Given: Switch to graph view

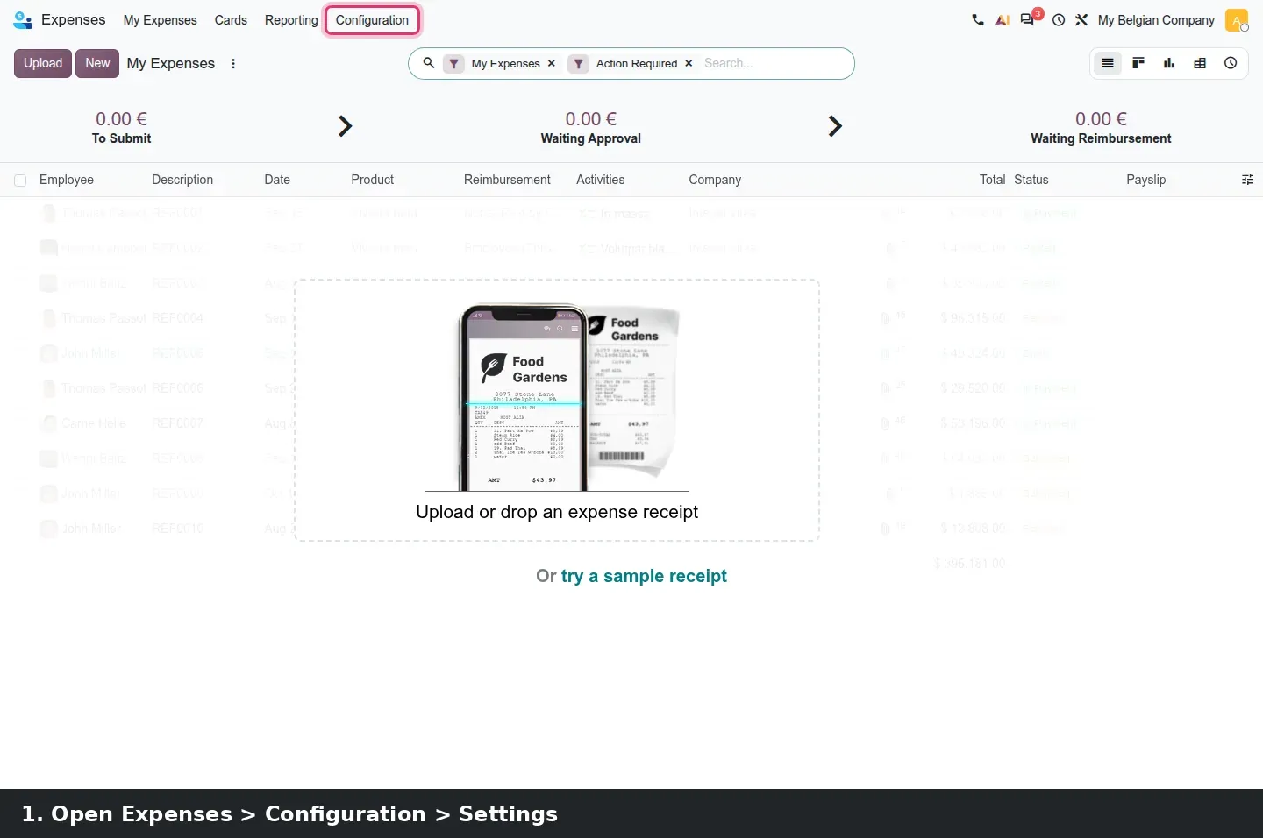Looking at the screenshot, I should 1169,63.
